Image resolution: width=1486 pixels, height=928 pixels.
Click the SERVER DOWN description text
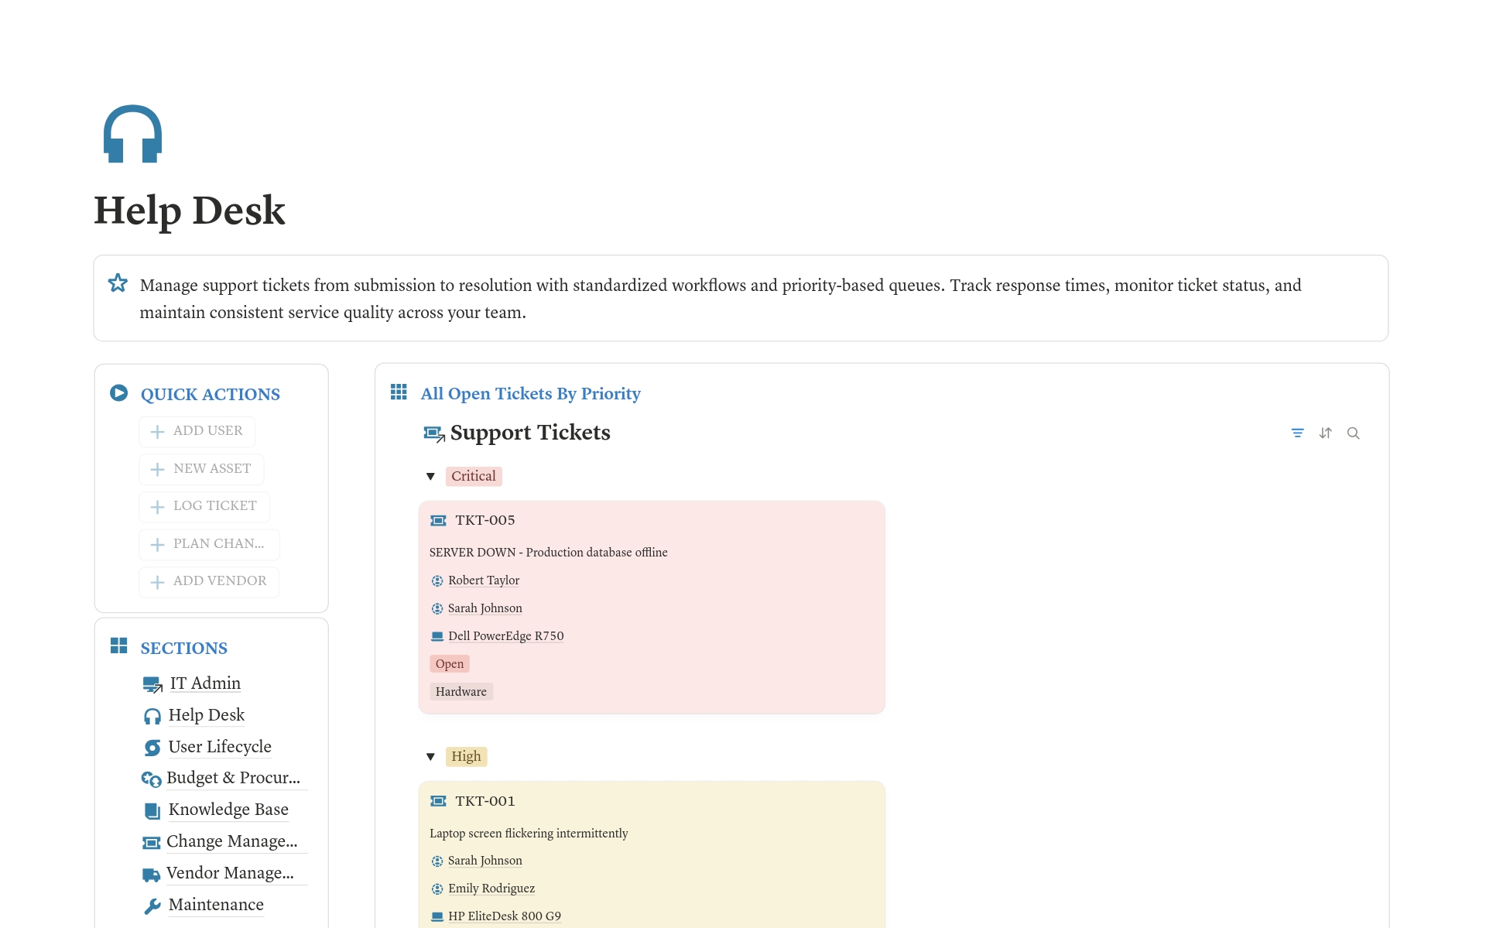coord(549,552)
